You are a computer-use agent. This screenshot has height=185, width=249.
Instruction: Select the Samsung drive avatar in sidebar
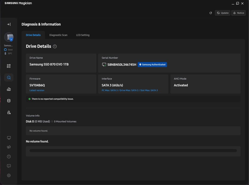click(x=9, y=37)
